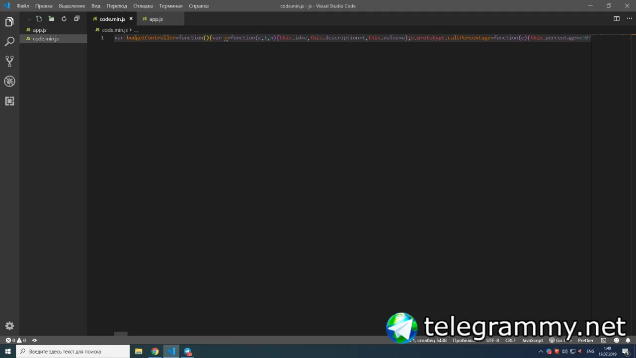Place cursor on budgetController in the code
636x358 pixels.
click(151, 38)
